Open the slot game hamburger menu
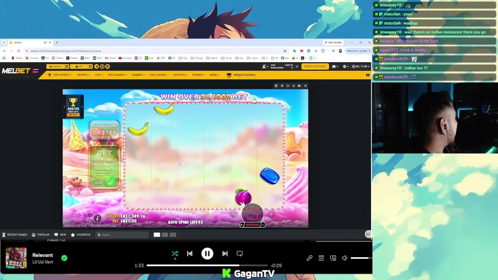Screen dimensions: 498x280 89,215
